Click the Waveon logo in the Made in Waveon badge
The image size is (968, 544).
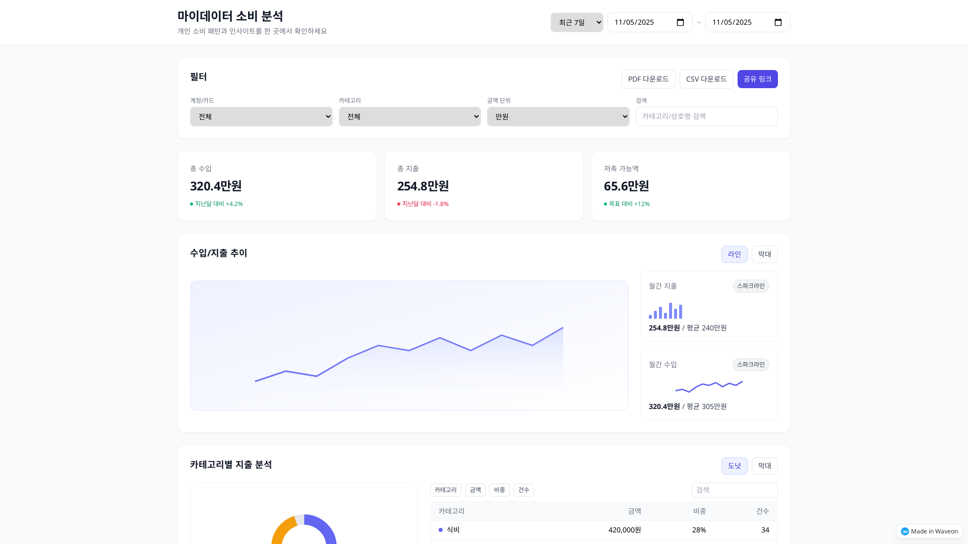(x=905, y=531)
